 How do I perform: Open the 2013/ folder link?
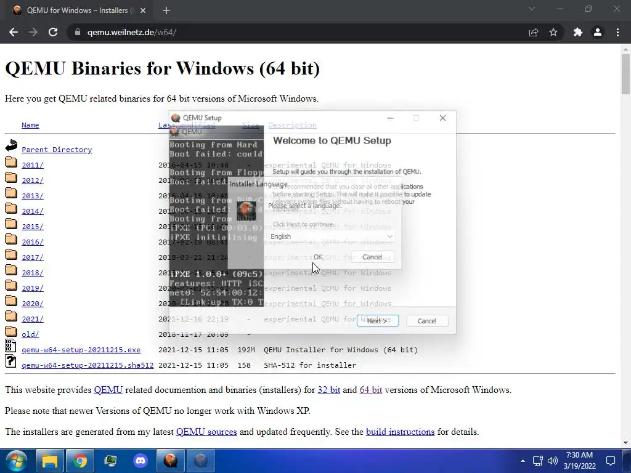tap(33, 196)
